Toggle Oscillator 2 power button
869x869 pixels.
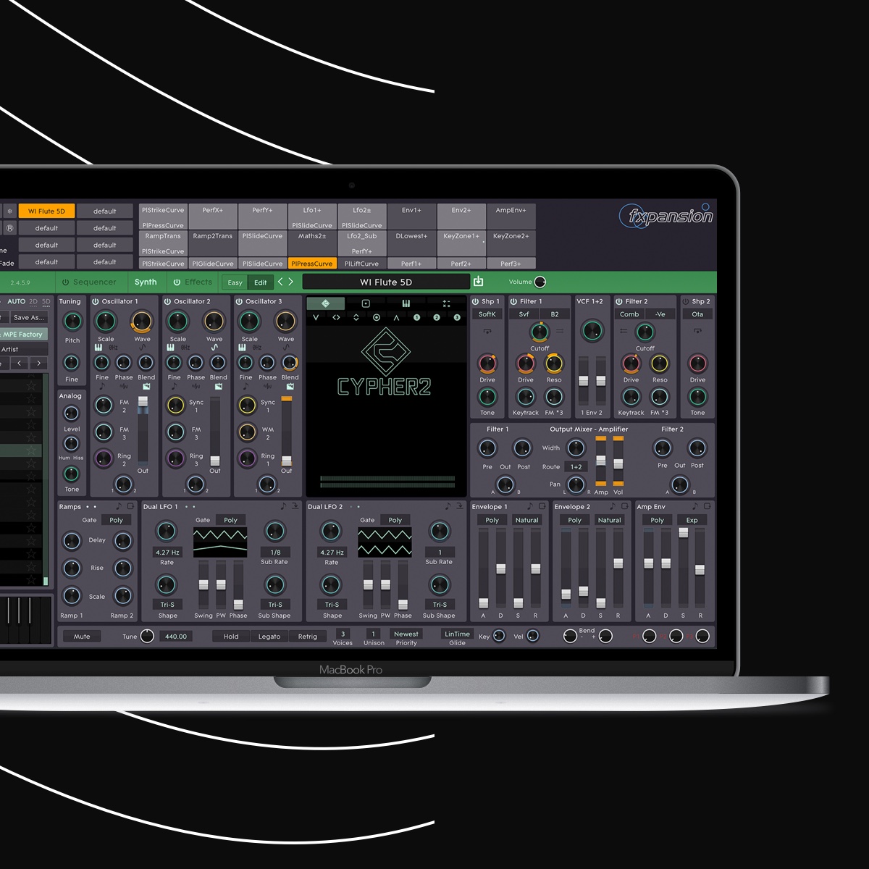(168, 301)
